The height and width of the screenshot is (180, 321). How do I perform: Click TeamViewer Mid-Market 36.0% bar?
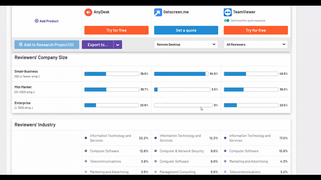(251, 89)
